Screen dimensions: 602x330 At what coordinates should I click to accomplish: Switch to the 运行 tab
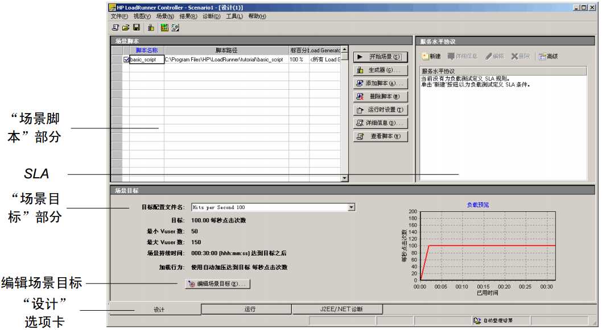pos(246,309)
